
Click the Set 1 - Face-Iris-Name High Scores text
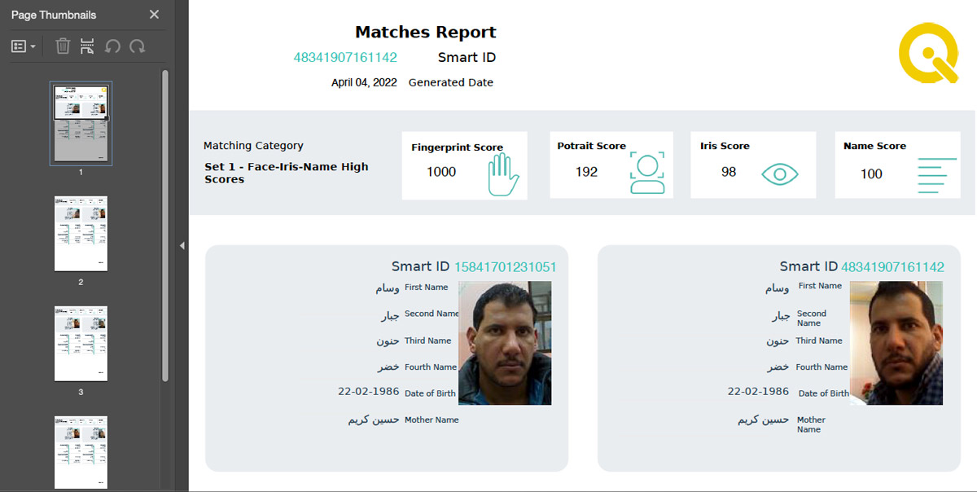coord(286,173)
